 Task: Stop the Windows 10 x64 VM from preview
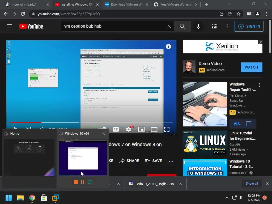point(76,182)
